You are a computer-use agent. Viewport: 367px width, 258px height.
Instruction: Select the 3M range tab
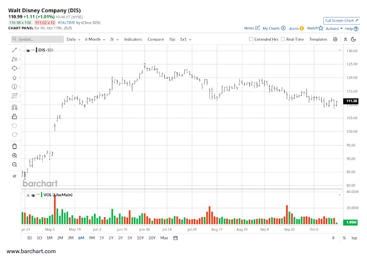point(70,238)
